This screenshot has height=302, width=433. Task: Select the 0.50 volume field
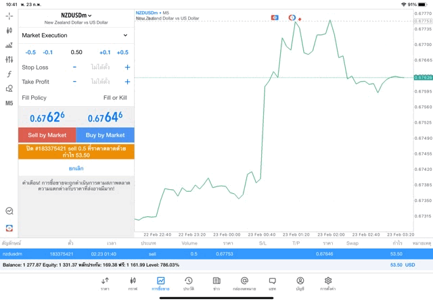76,52
